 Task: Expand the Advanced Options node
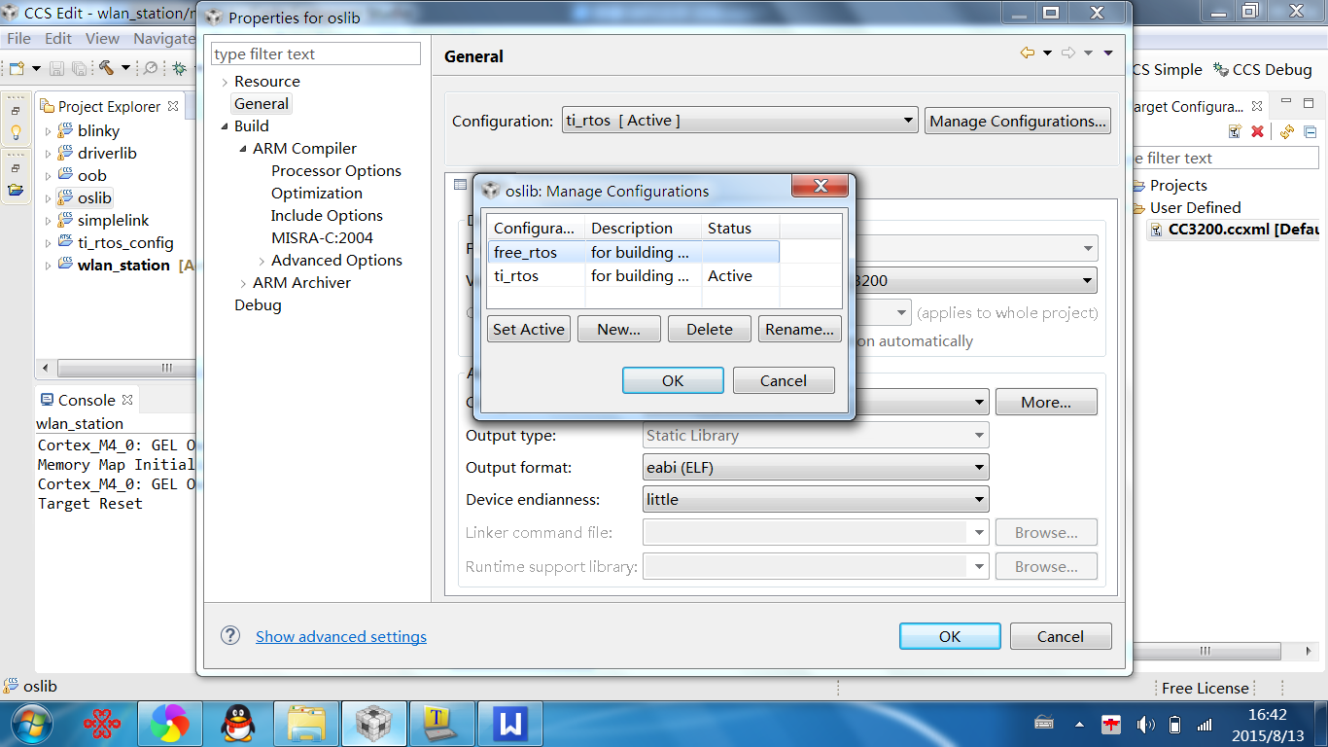click(262, 261)
